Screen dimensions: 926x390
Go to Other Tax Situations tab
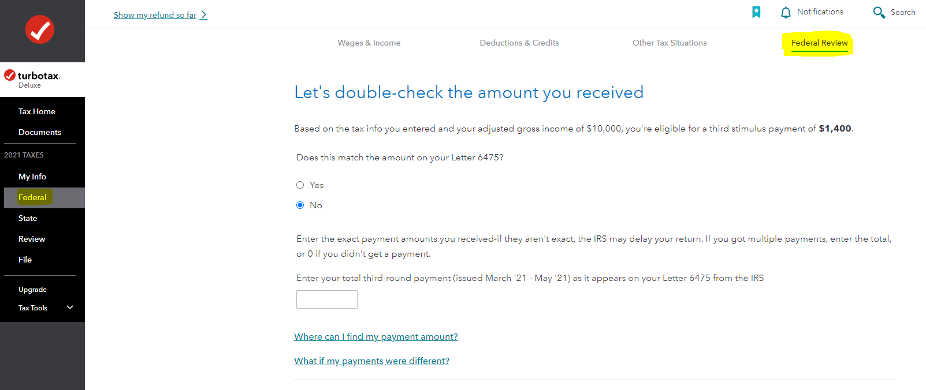[x=669, y=43]
